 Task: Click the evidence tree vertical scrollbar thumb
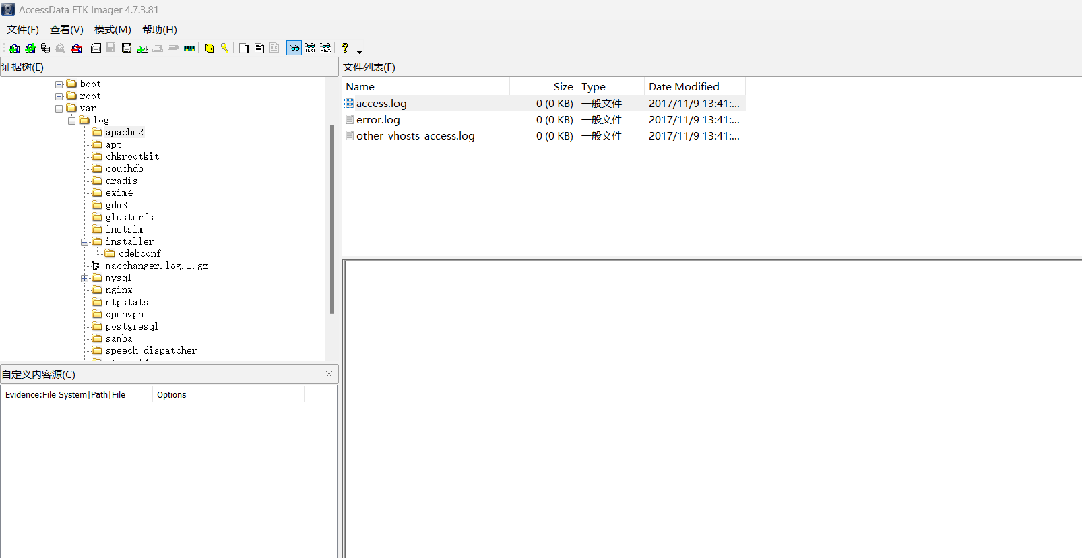tap(332, 220)
